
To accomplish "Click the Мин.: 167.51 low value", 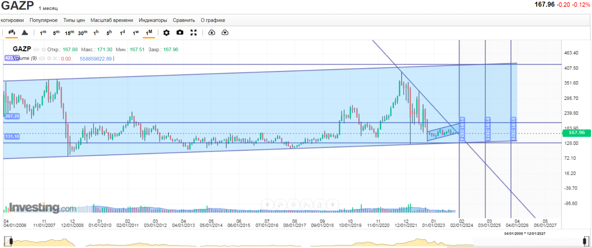I will 130,50.
